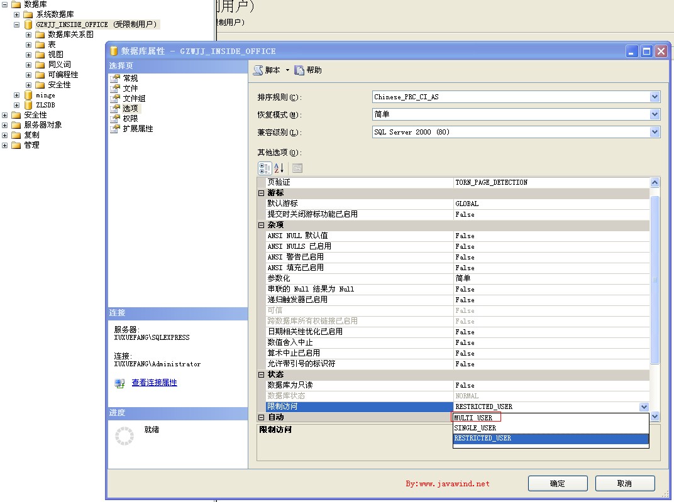
Task: Open the 文件组 page in 选择页
Action: [133, 99]
